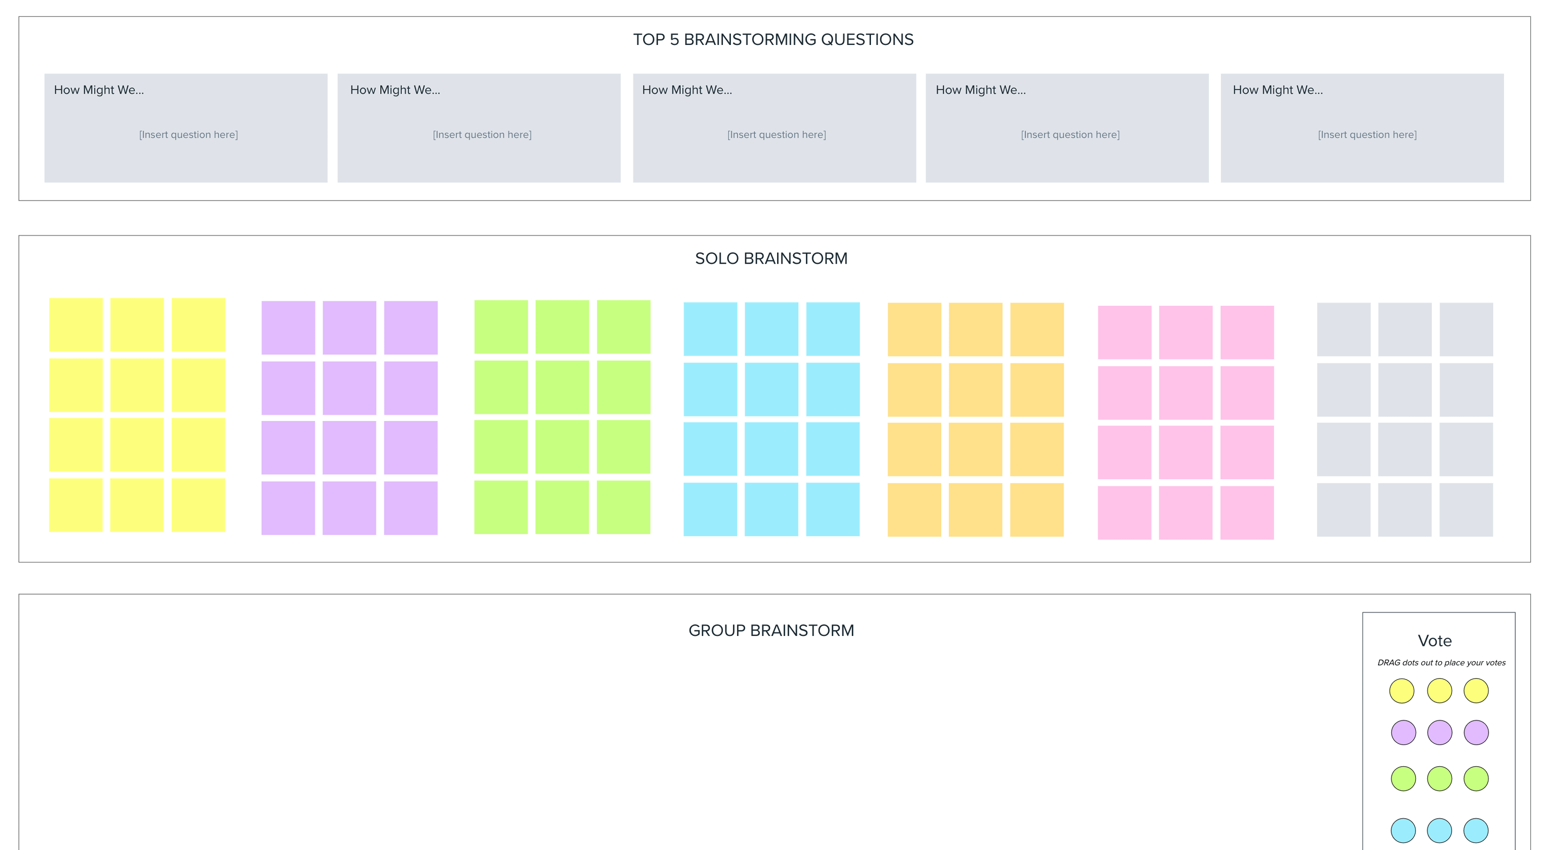Select the bottom-right purple sticky note
The width and height of the screenshot is (1548, 850).
411,508
